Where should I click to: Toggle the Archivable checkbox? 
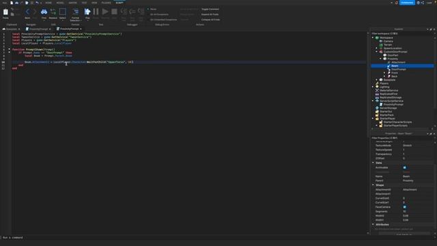(x=404, y=167)
